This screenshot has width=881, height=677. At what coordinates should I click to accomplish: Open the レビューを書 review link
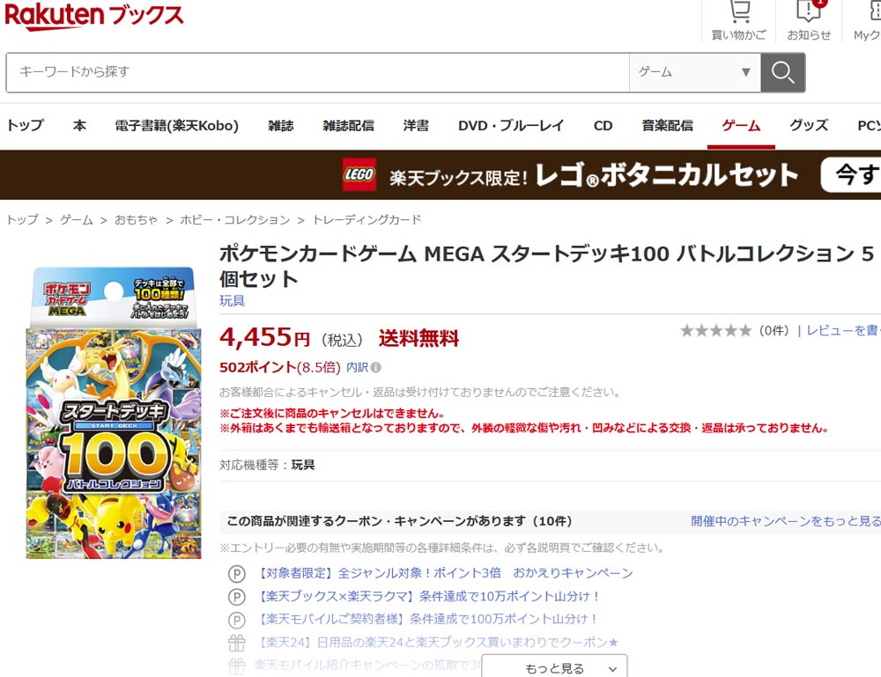(x=846, y=330)
